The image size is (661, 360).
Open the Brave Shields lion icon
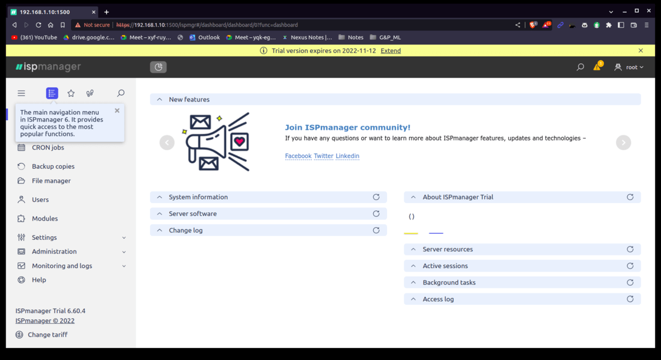[x=533, y=25]
